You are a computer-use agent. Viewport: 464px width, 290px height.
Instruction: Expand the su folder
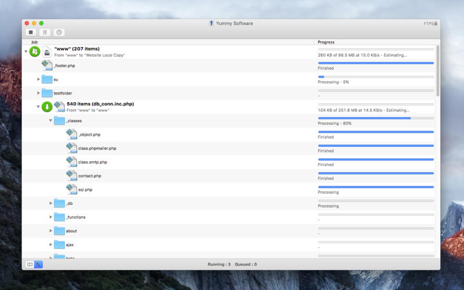39,79
